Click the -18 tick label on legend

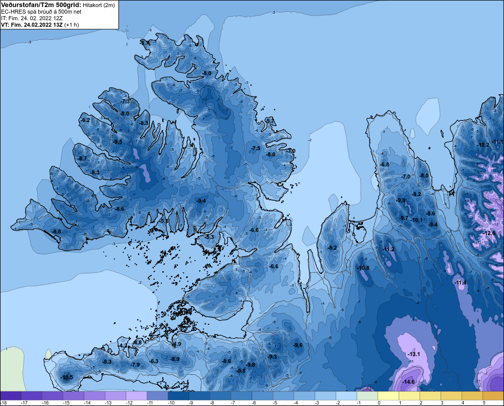(4, 403)
